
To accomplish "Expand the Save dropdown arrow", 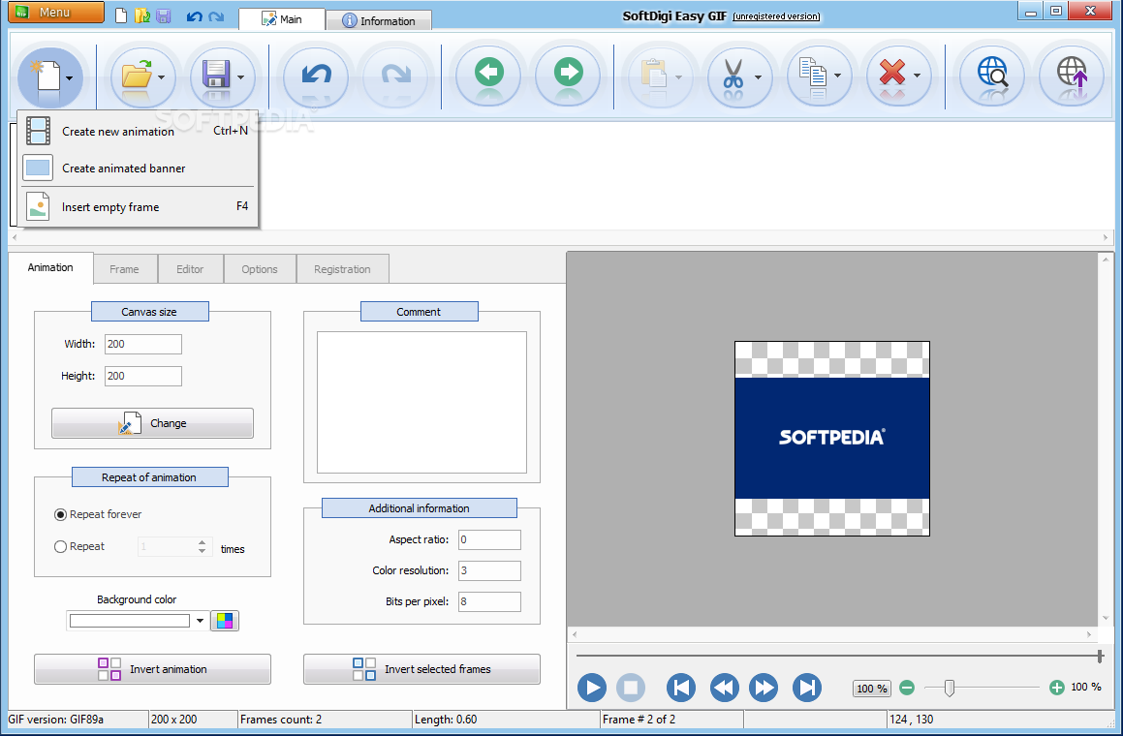I will tap(240, 77).
